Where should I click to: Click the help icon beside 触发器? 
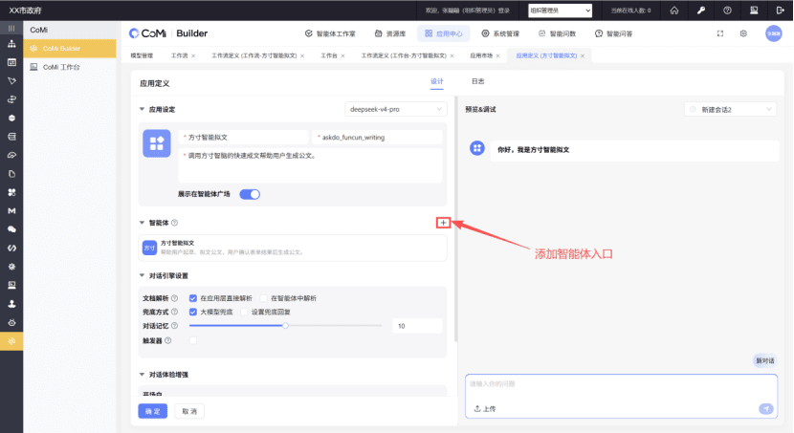click(x=167, y=340)
